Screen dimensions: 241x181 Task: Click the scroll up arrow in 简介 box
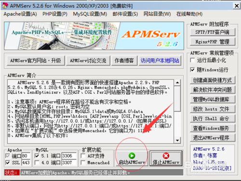point(177,83)
